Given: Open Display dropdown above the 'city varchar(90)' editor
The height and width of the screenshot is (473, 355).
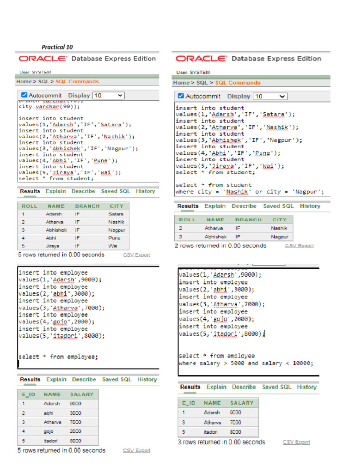Looking at the screenshot, I should point(109,95).
